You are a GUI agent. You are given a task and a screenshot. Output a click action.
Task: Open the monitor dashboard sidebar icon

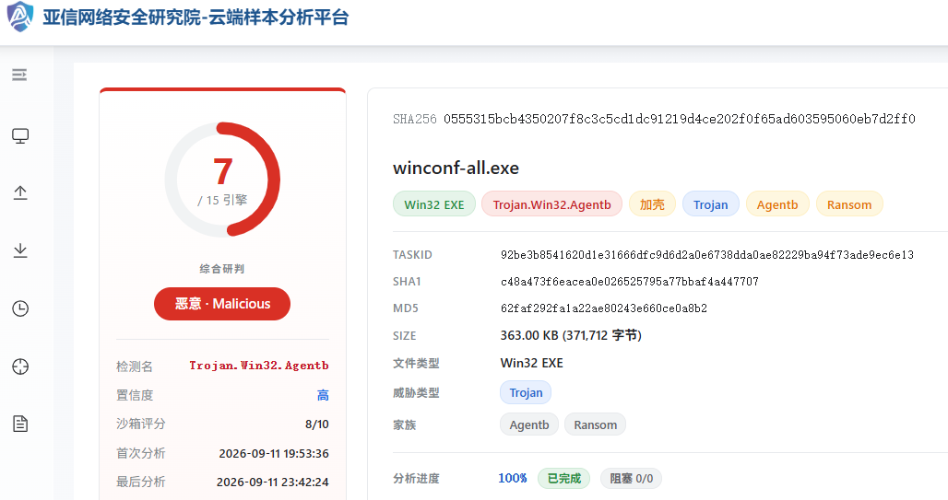point(20,136)
